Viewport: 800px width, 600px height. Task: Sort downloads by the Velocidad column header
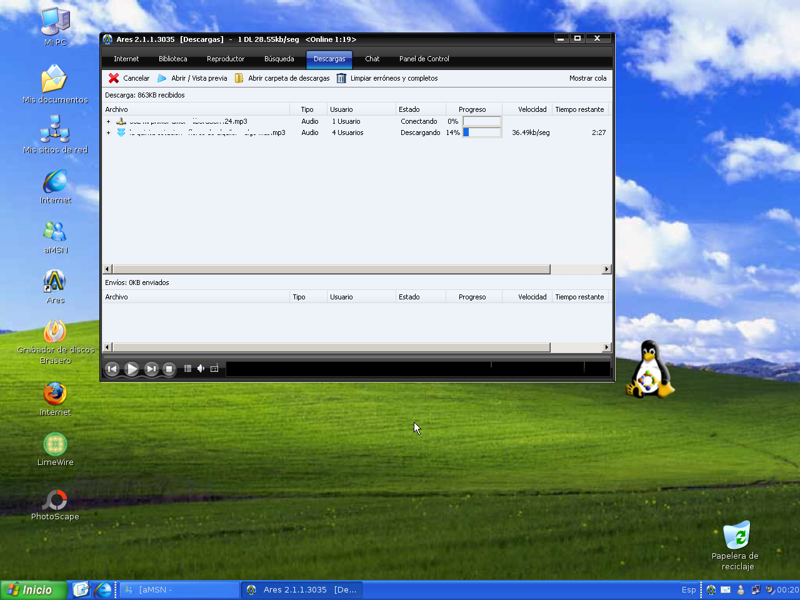pos(532,109)
